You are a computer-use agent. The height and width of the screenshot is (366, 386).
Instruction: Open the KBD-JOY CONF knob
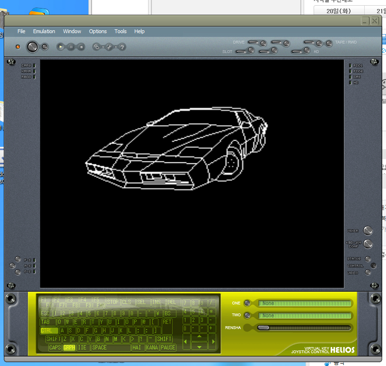click(x=368, y=244)
